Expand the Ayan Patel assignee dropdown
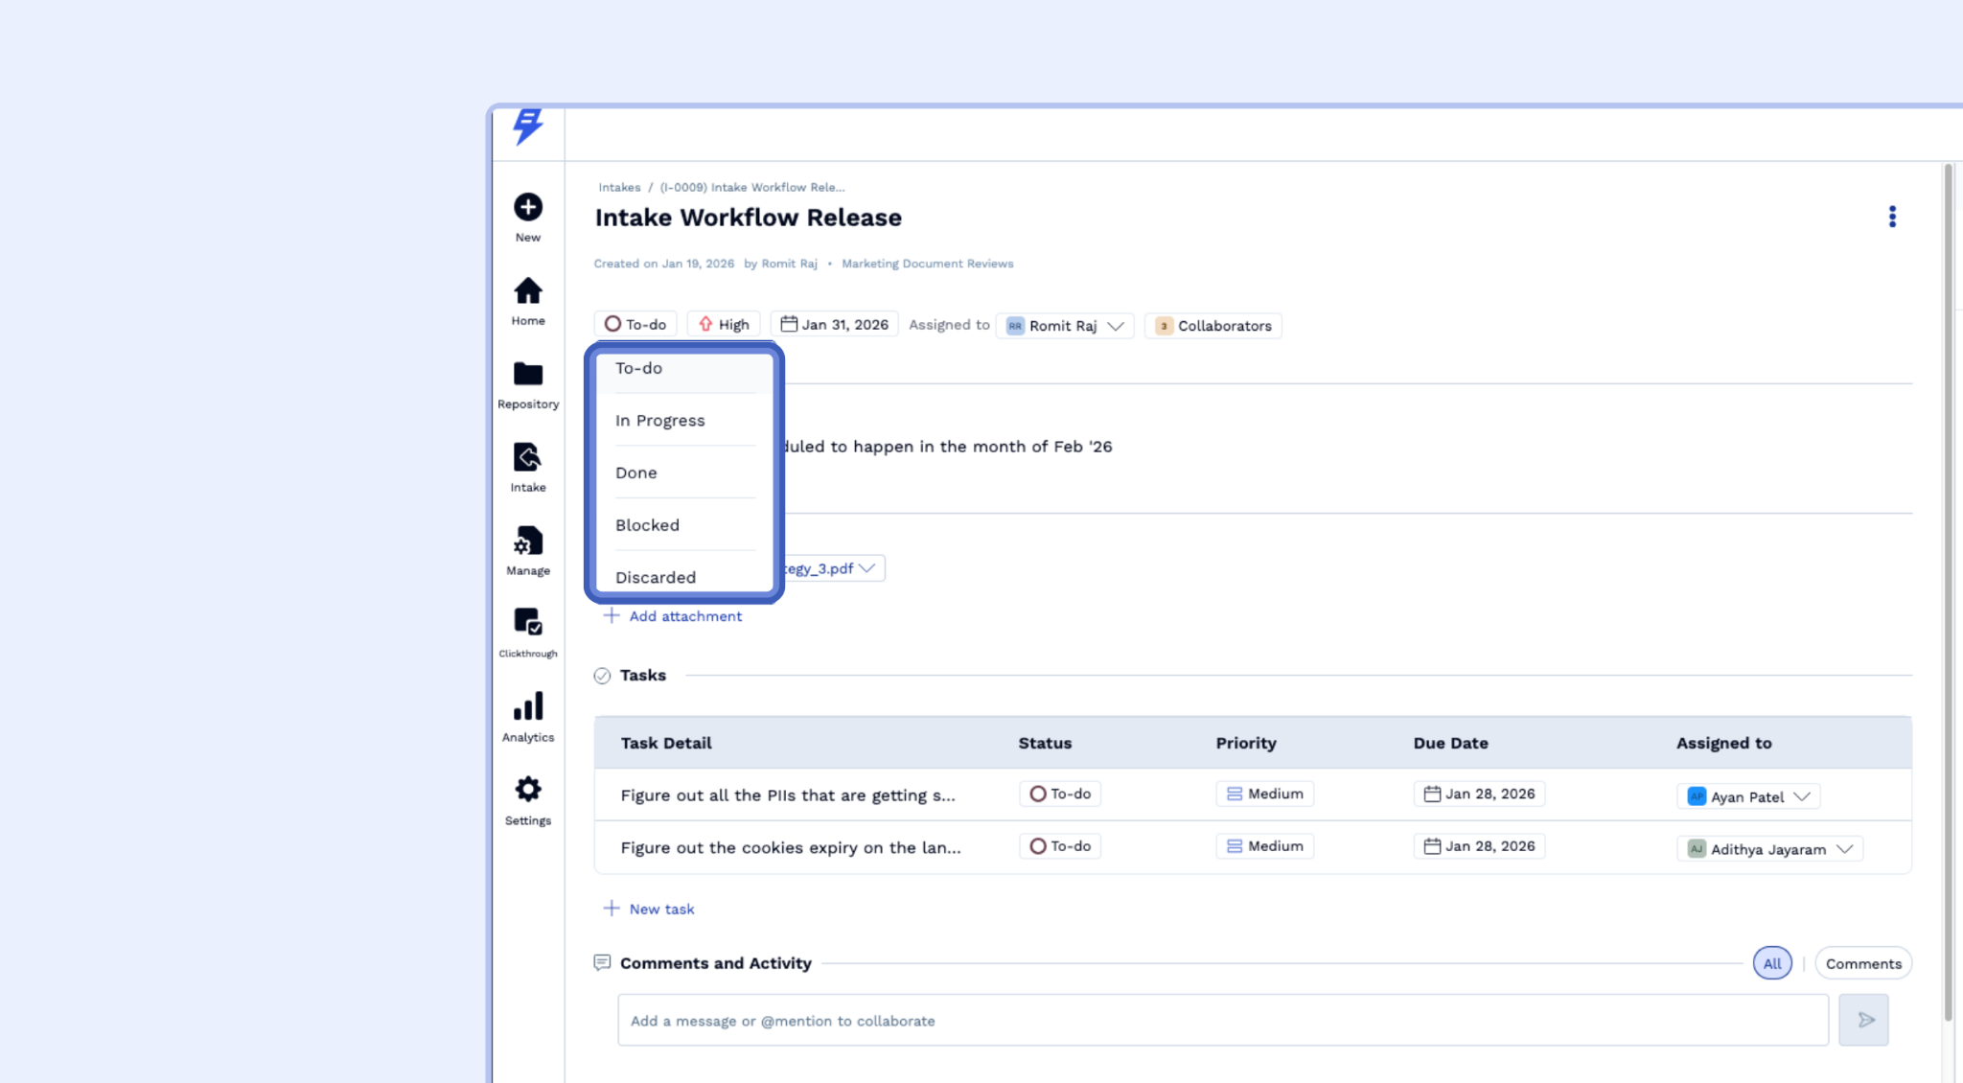 click(1801, 797)
